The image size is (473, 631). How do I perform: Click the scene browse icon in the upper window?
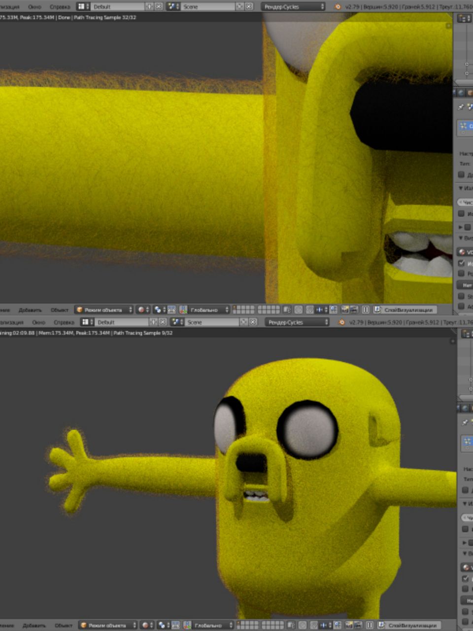pos(173,7)
